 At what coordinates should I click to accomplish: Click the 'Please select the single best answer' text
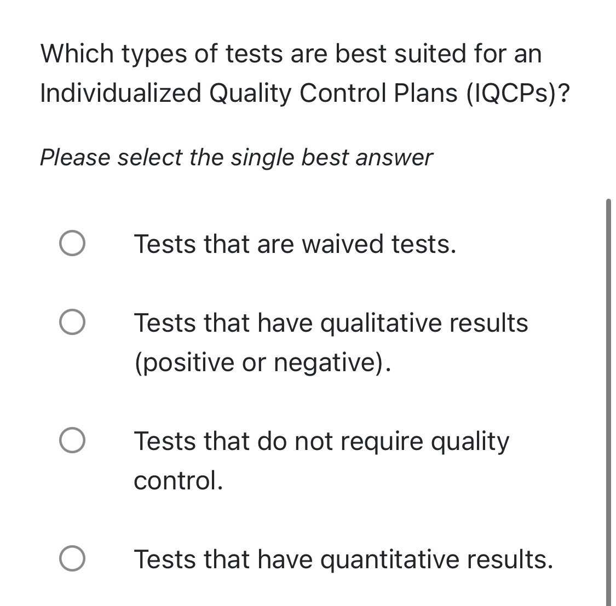(x=237, y=158)
